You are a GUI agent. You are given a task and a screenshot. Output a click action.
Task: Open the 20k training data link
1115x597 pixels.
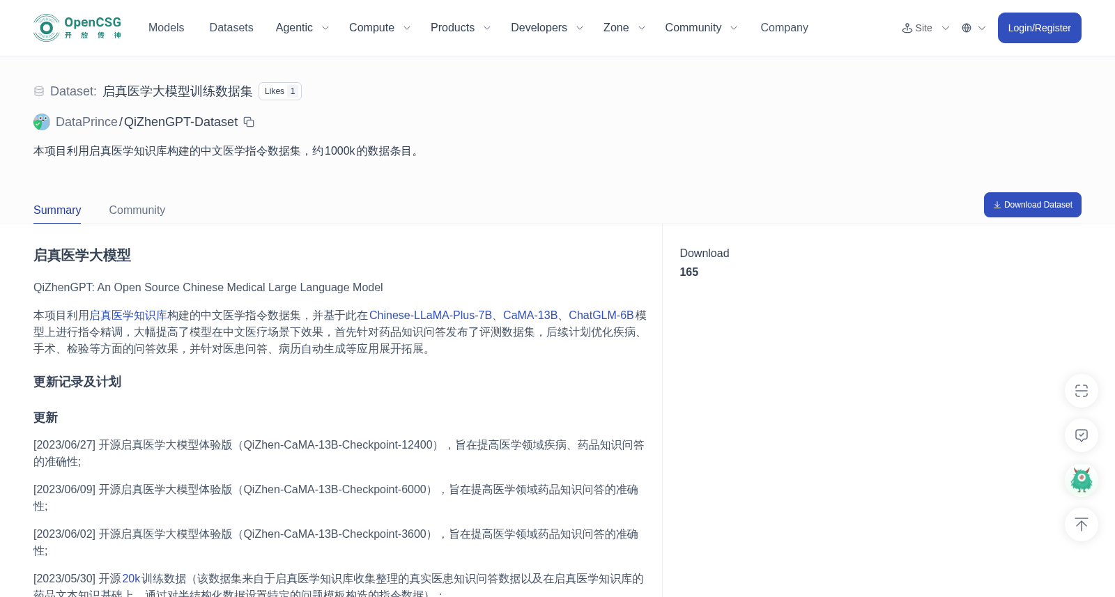click(132, 578)
